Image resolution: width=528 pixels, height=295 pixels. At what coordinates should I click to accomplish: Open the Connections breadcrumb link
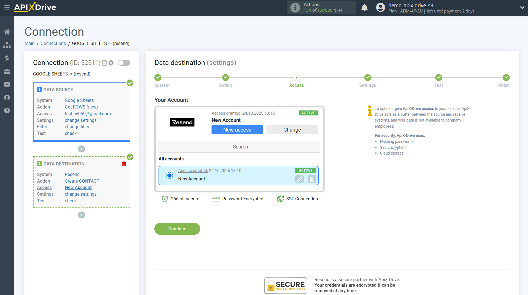53,43
